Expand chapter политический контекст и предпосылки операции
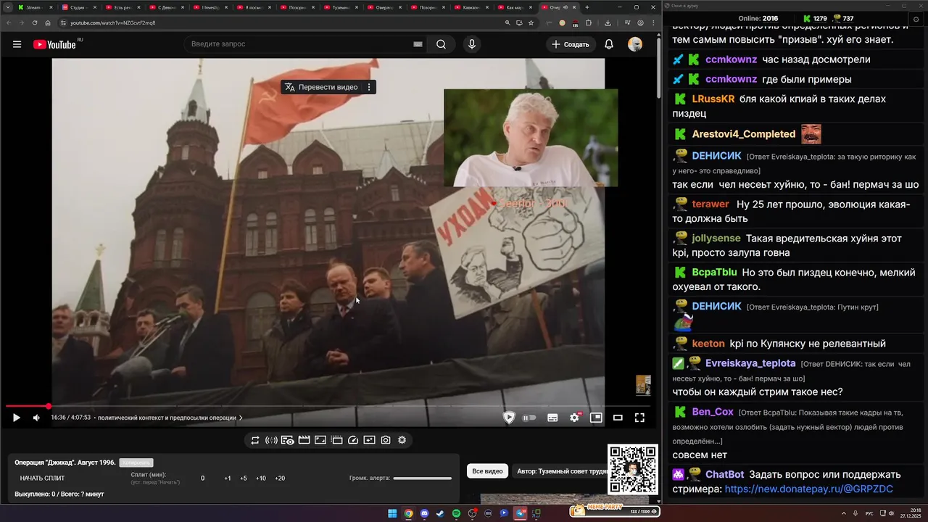Viewport: 928px width, 522px height. point(170,418)
